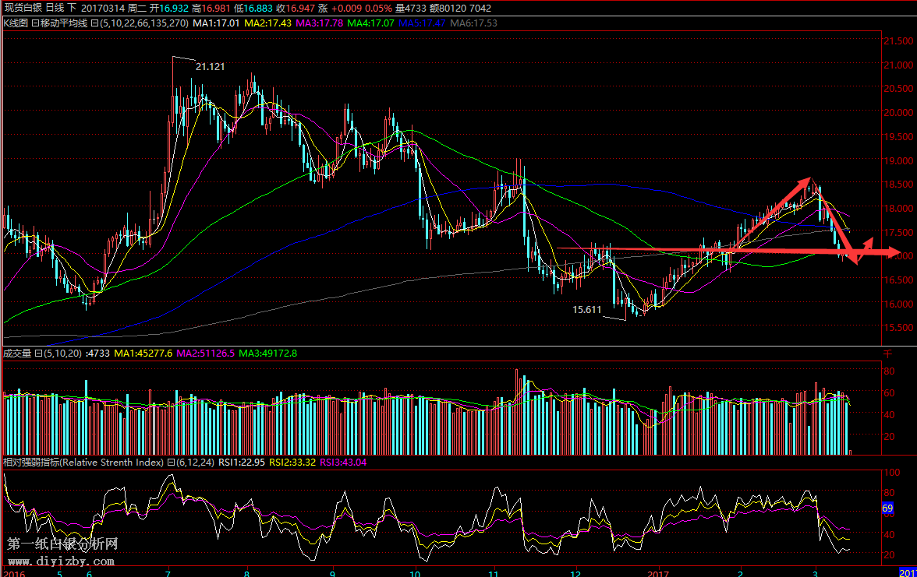
Task: Click the www.diyizby.com watermark link
Action: point(62,561)
